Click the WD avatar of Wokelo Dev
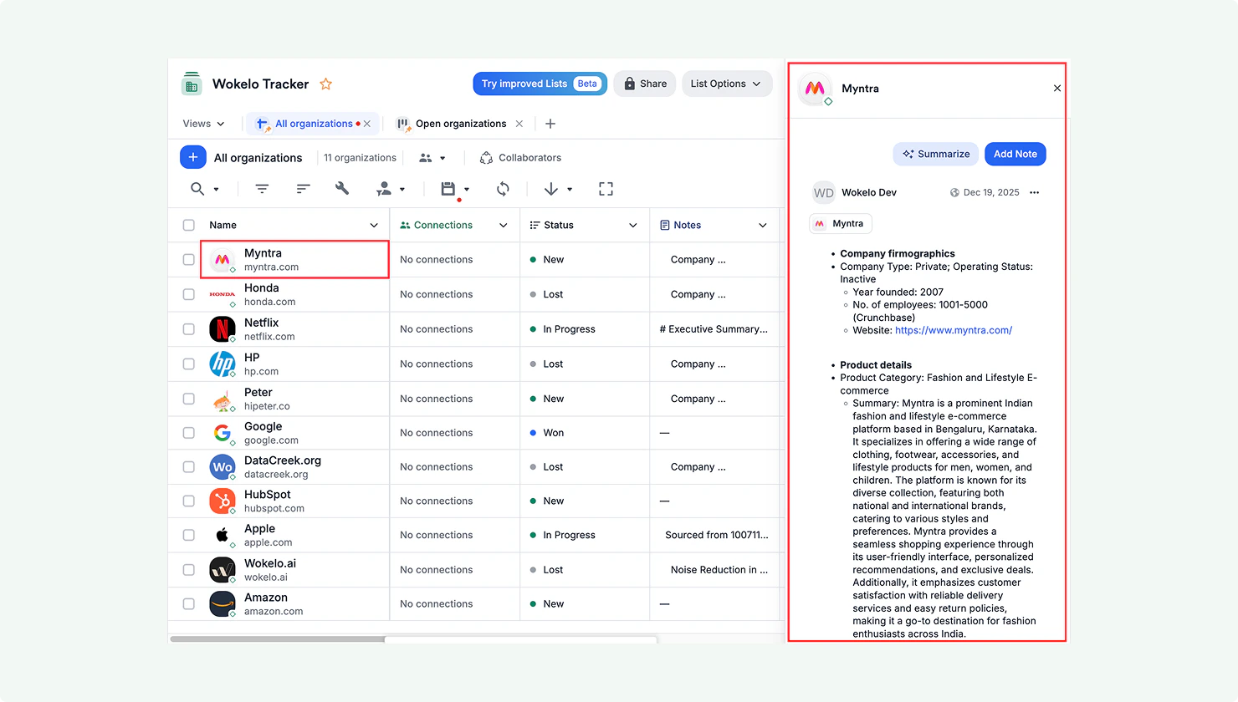Image resolution: width=1238 pixels, height=702 pixels. tap(824, 192)
